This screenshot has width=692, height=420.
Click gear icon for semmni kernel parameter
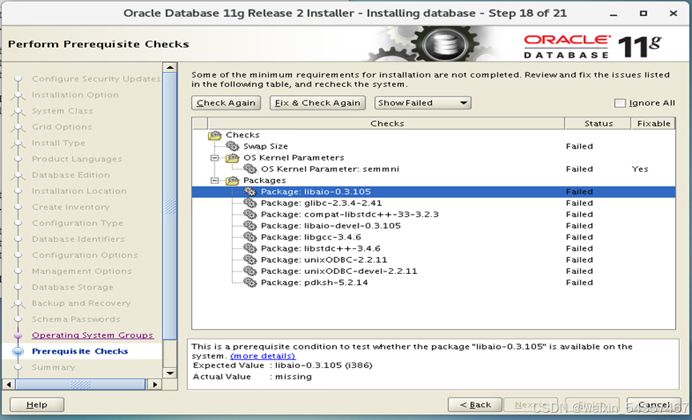pyautogui.click(x=250, y=169)
